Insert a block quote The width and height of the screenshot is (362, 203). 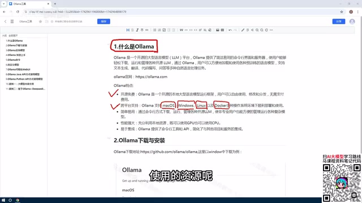point(181,30)
